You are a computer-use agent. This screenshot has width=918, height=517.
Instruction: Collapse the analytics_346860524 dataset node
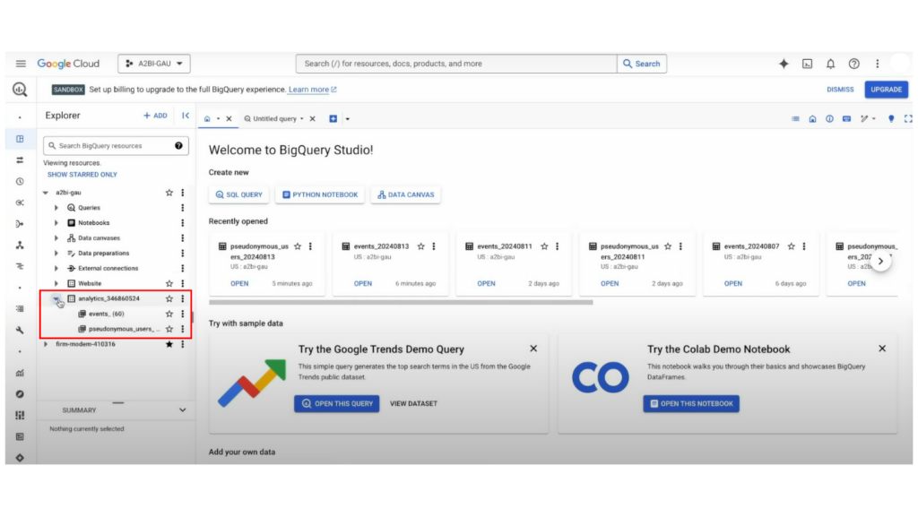coord(56,299)
